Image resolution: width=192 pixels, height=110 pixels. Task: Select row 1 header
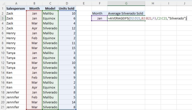coord(2,8)
